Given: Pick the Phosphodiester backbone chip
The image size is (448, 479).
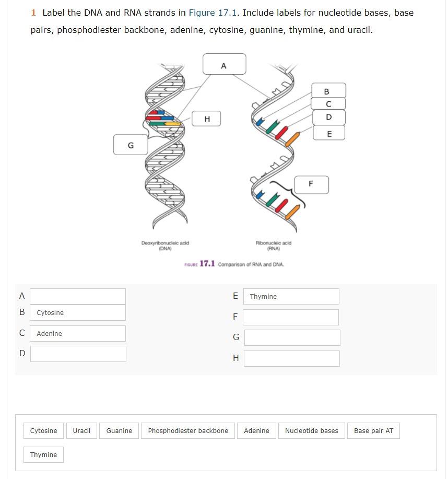Looking at the screenshot, I should (x=188, y=431).
